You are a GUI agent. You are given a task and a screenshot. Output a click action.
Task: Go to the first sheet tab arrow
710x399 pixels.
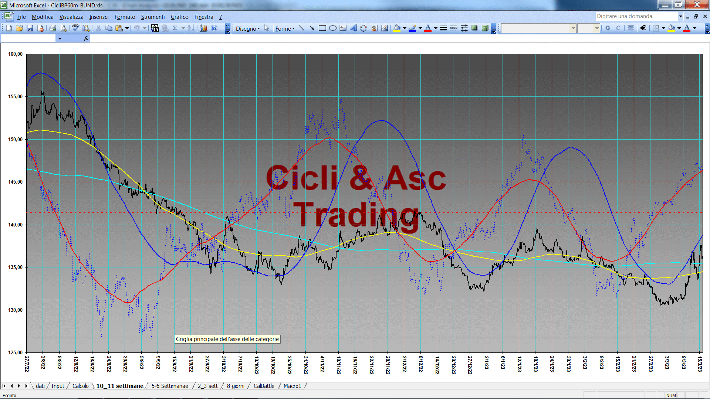click(4, 386)
